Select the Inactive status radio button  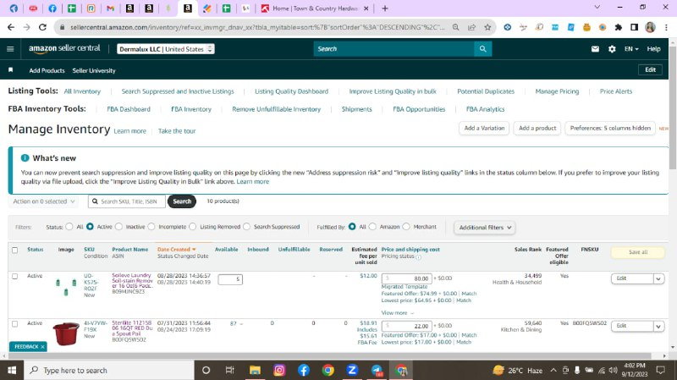click(118, 227)
